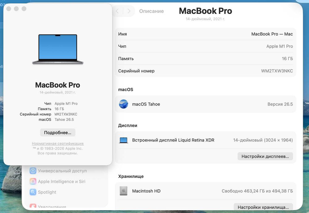Select serial number WM2TXW3NKC in settings

coord(277,71)
